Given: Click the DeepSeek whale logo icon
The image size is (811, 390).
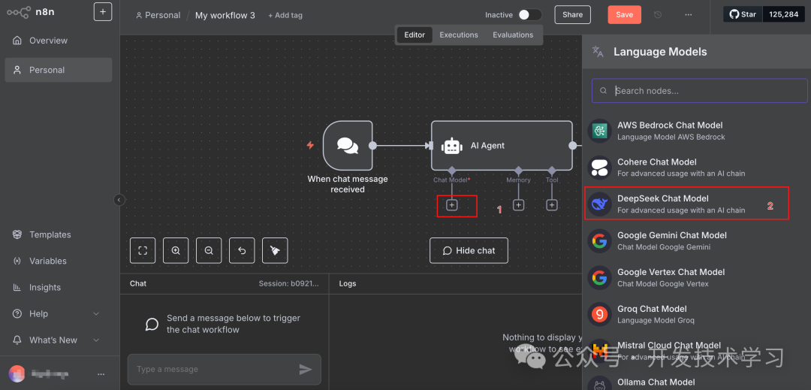Looking at the screenshot, I should (x=600, y=204).
